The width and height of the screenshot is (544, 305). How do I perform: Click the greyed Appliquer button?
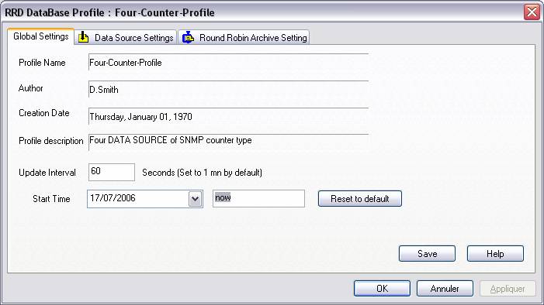tap(508, 289)
